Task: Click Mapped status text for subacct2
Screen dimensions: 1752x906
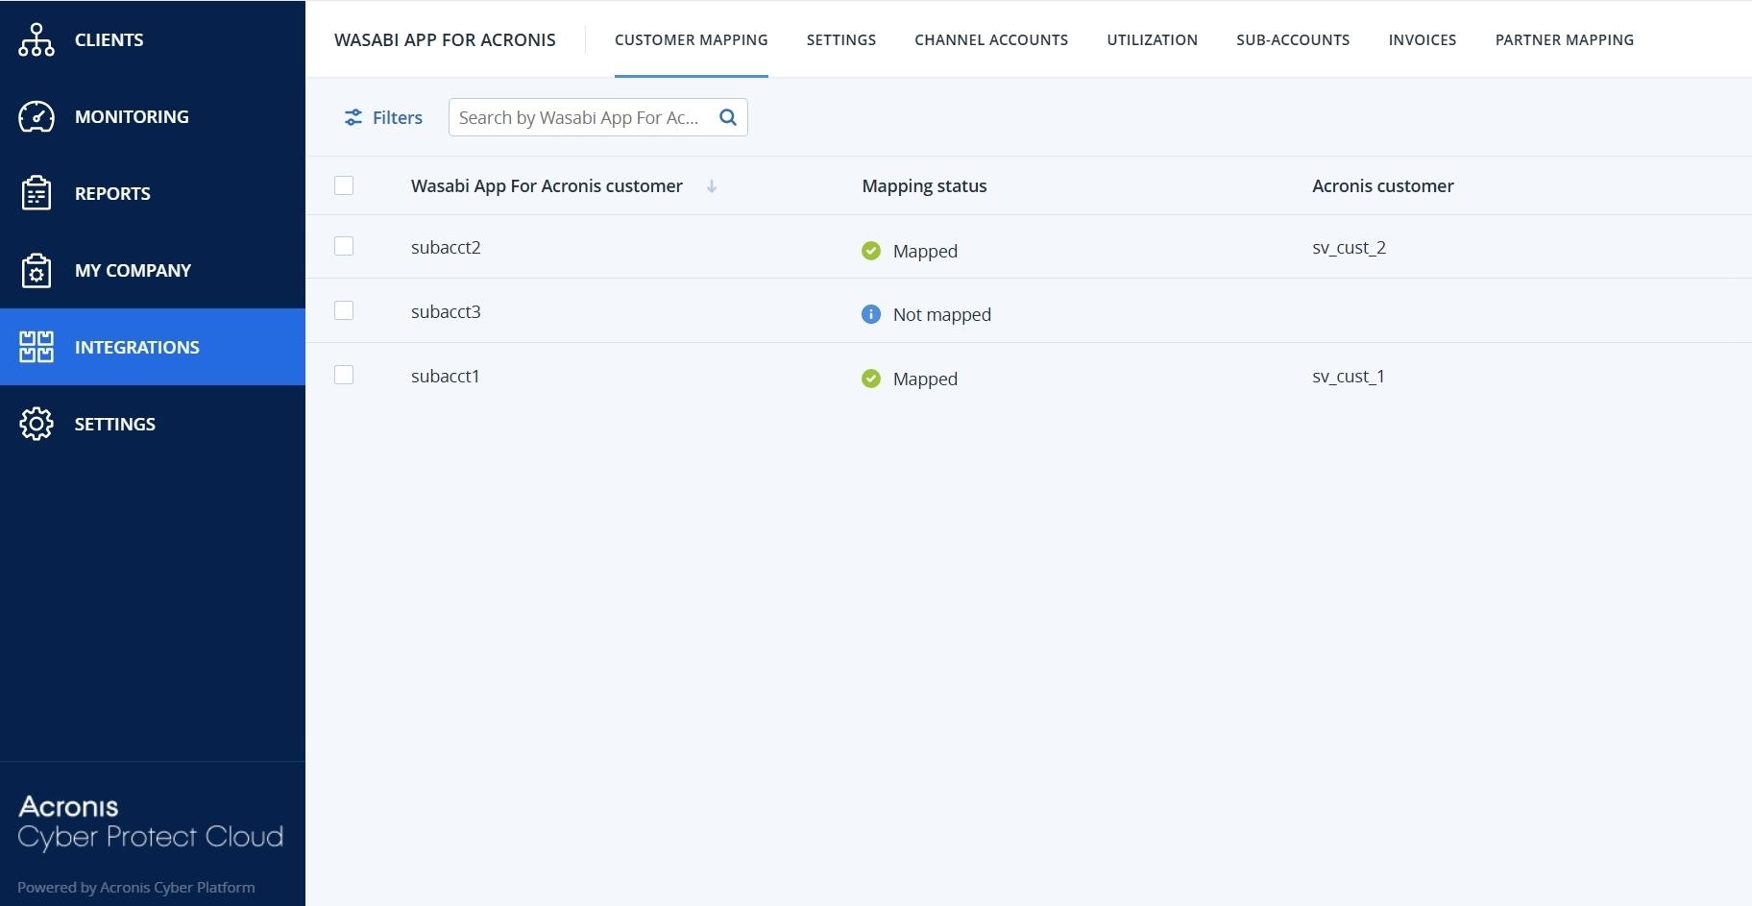Action: 925,251
